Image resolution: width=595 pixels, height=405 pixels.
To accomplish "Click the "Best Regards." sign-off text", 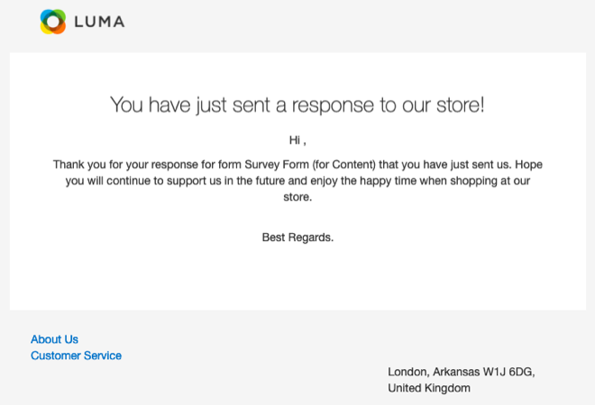I will coord(297,238).
